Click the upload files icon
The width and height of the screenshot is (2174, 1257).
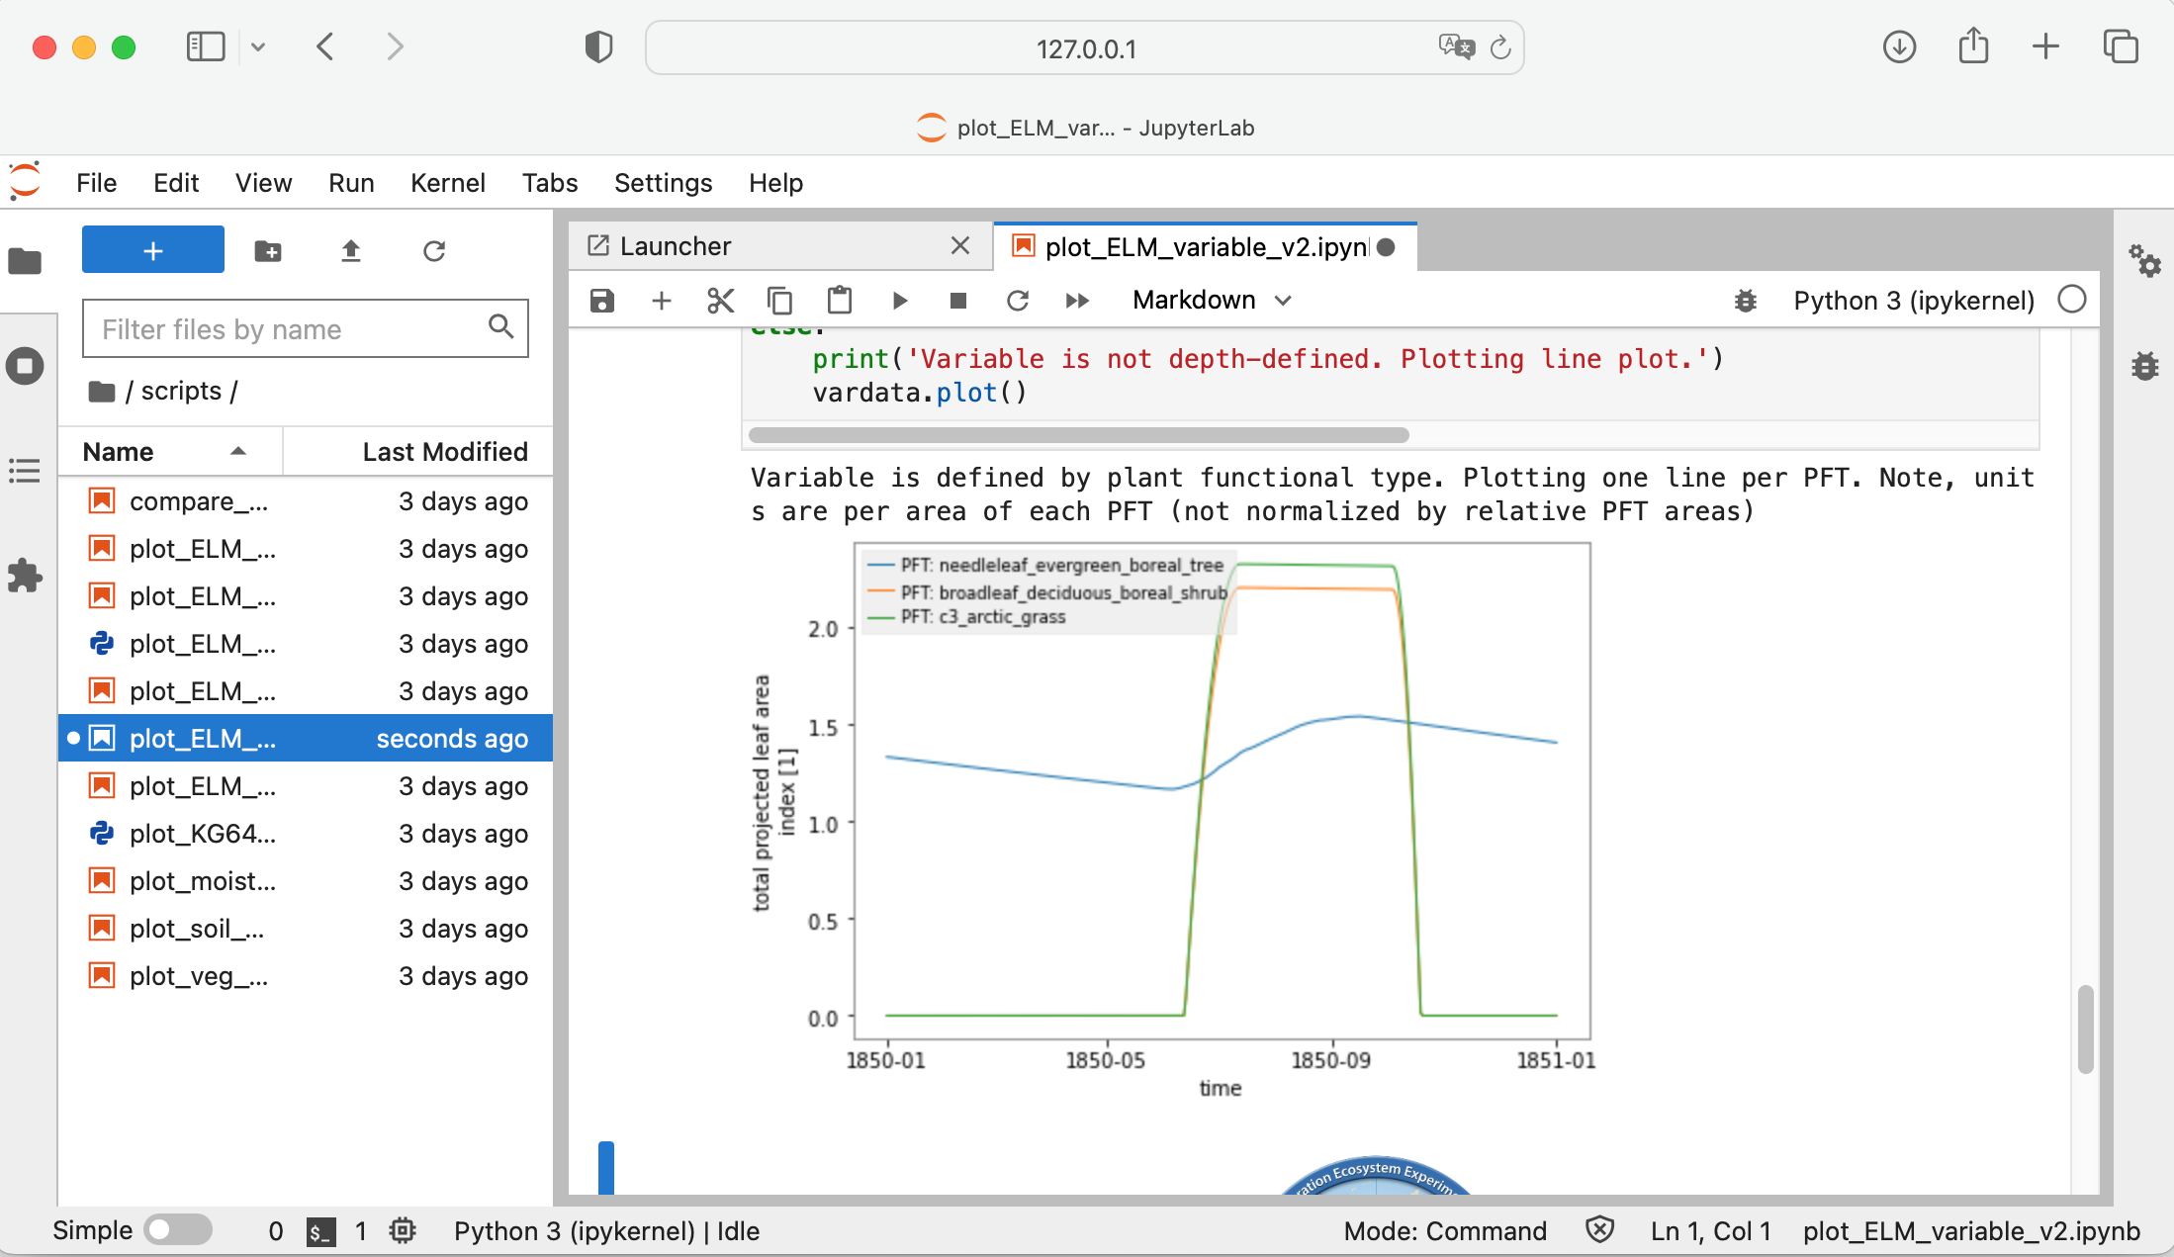(x=350, y=251)
